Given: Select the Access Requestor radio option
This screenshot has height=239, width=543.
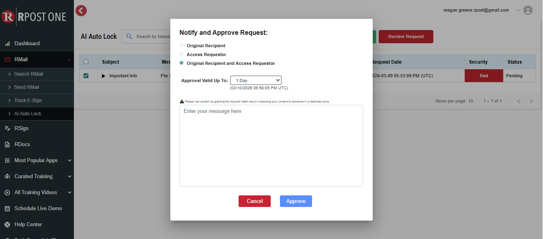Looking at the screenshot, I should click(181, 54).
